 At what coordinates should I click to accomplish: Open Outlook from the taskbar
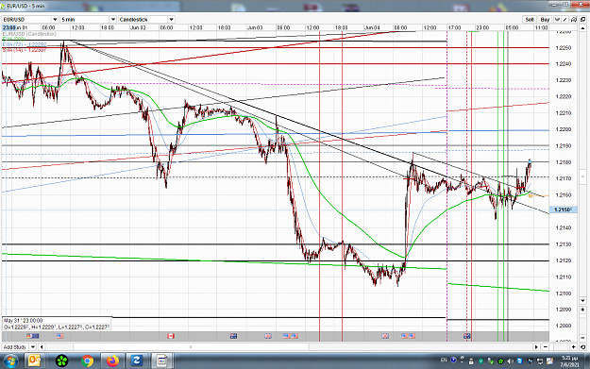pos(35,361)
